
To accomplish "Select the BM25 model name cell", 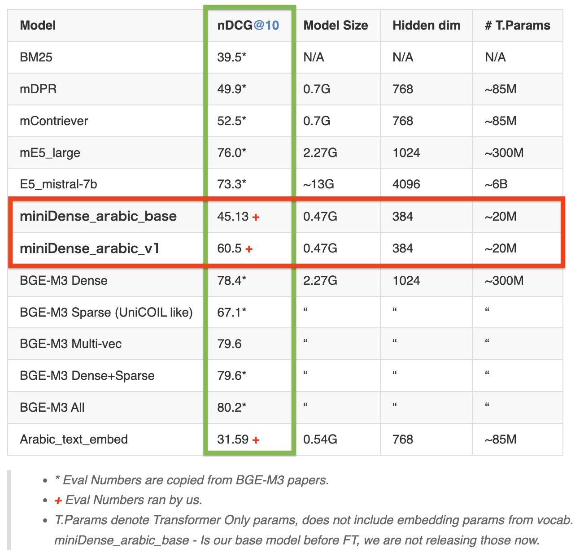I will [36, 57].
